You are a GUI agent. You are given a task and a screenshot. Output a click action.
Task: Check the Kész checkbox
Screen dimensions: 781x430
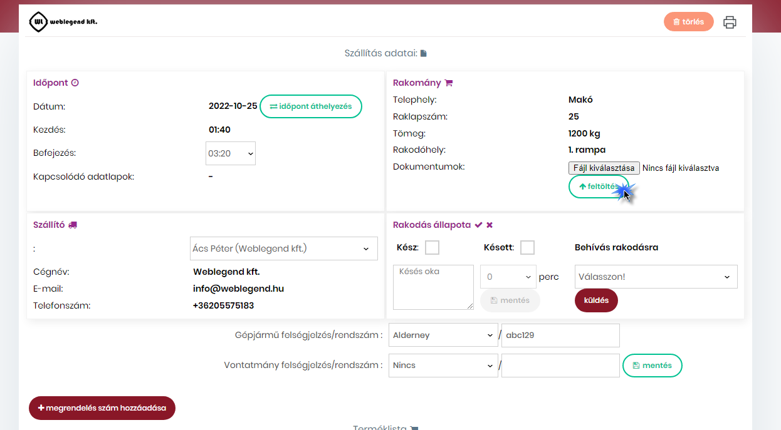tap(432, 248)
